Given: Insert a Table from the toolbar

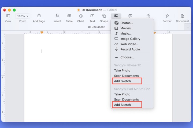Looking at the screenshot, I should (69, 16).
